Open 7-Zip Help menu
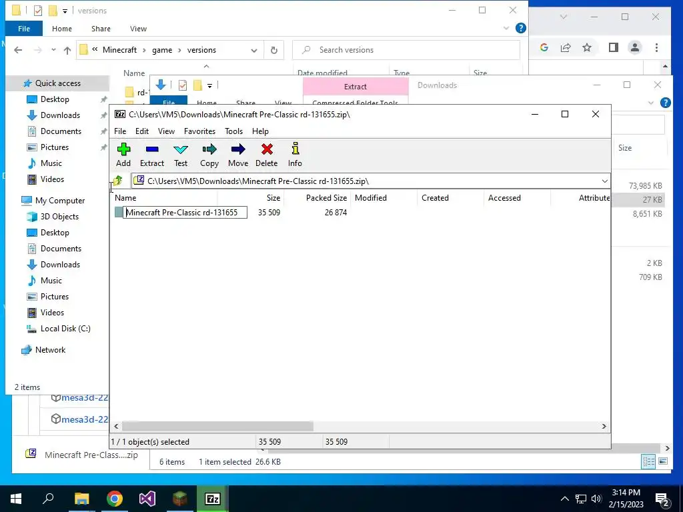Screen dimensions: 683x512 (261, 131)
